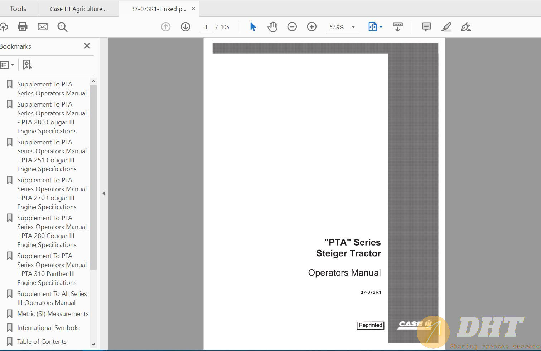
Task: Click the page number input field
Action: click(x=206, y=27)
